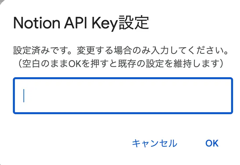
Task: Keep existing settings by clicking OK
Action: 212,143
